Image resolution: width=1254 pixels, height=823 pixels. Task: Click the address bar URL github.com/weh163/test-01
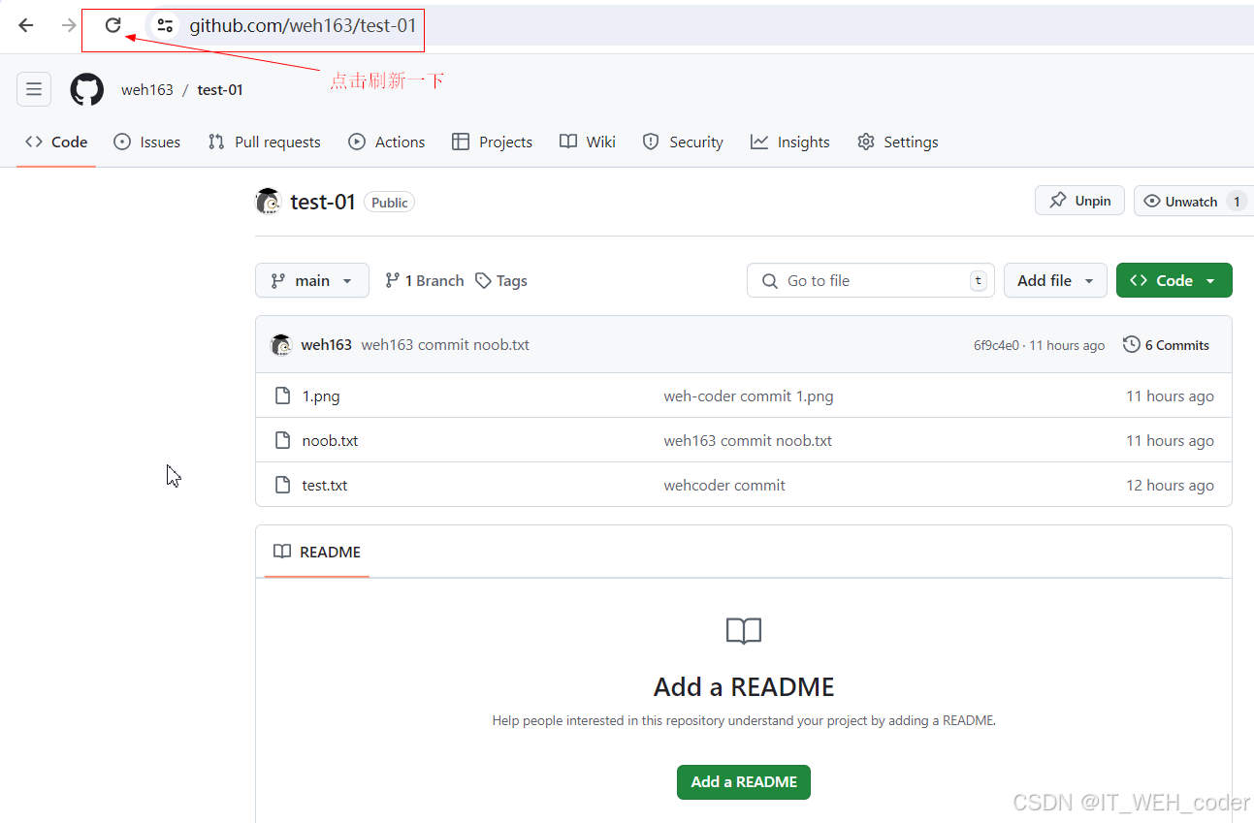[x=303, y=25]
